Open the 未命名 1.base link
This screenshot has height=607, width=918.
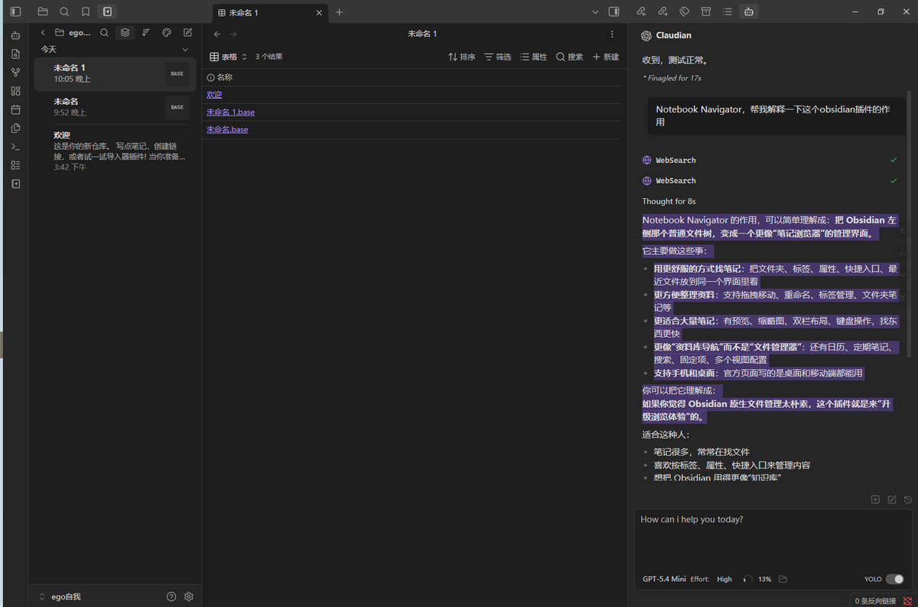[x=230, y=113]
